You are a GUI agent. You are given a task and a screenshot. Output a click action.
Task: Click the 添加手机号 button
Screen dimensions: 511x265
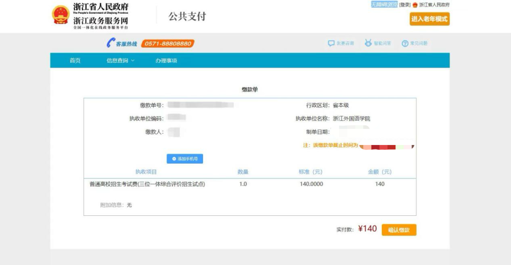pyautogui.click(x=185, y=159)
